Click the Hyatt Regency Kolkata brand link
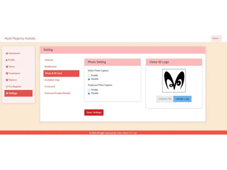 pyautogui.click(x=20, y=39)
